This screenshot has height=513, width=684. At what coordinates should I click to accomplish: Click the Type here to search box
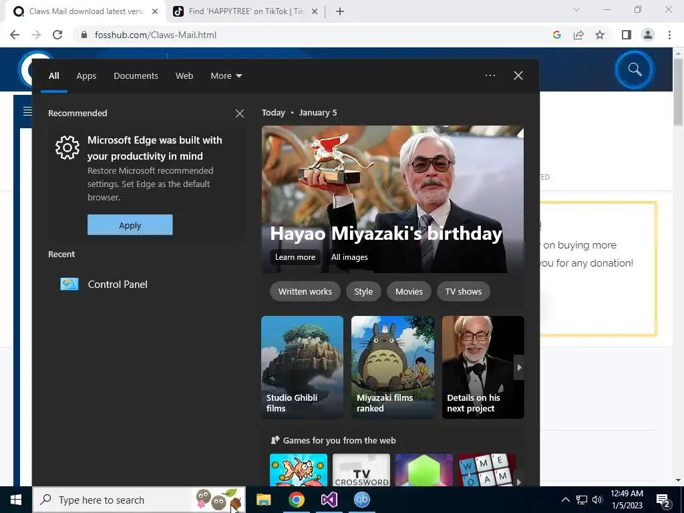point(139,500)
